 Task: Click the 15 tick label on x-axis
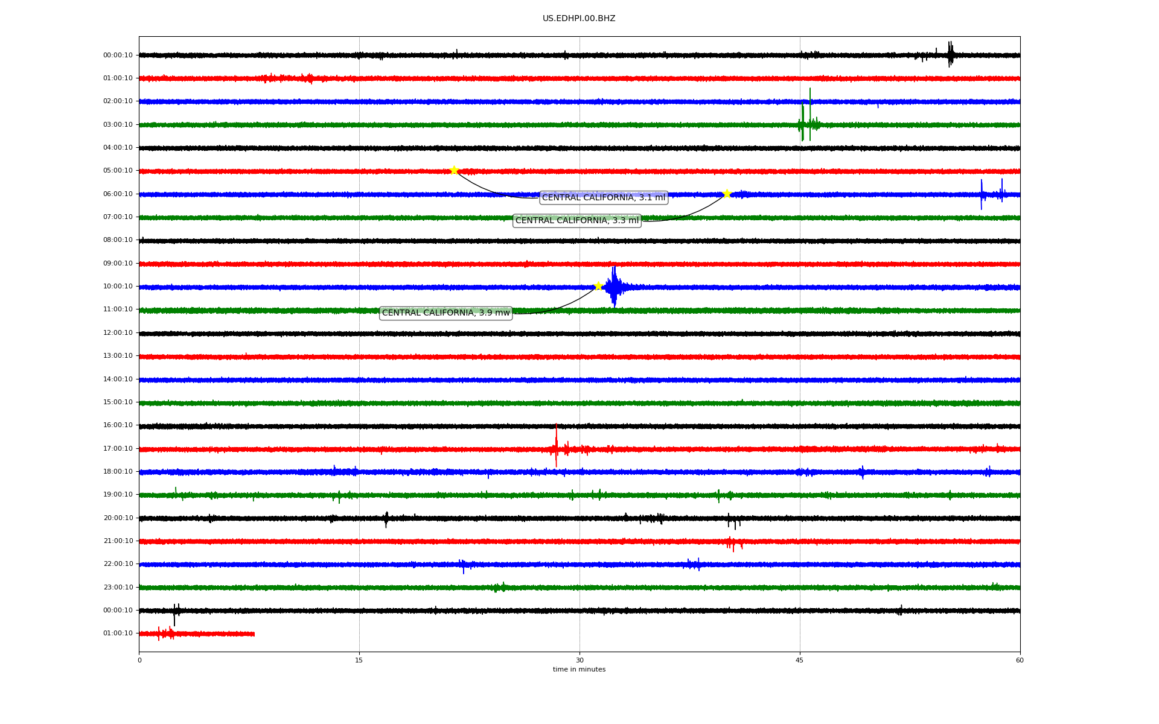coord(359,660)
